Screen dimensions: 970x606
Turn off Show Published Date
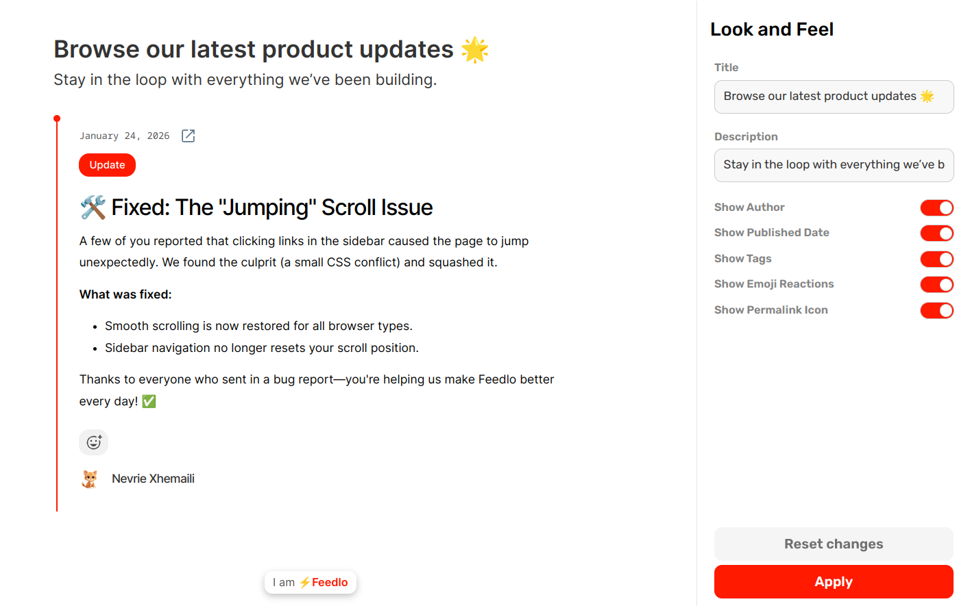click(936, 233)
